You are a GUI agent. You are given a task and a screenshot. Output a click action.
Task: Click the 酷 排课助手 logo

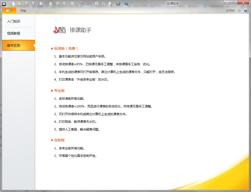tap(72, 30)
